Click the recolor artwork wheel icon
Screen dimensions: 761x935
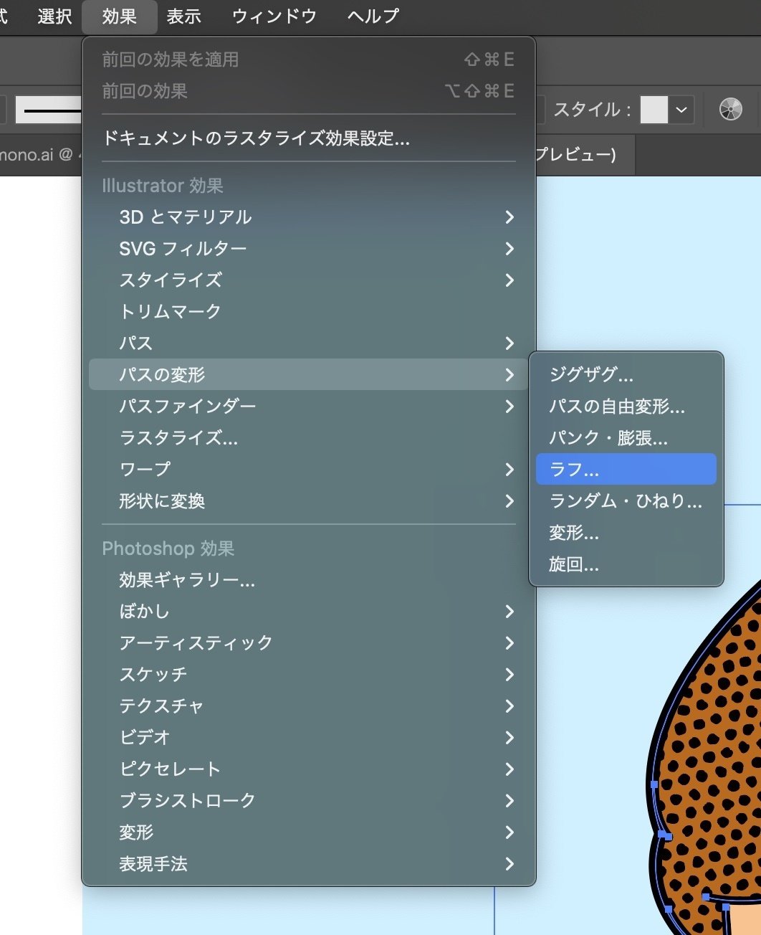[731, 109]
